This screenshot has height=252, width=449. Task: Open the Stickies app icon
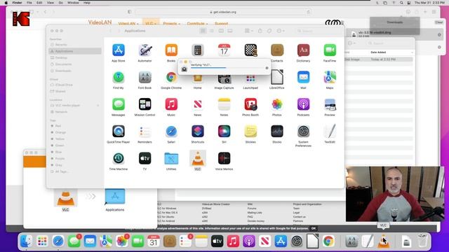tap(250, 132)
